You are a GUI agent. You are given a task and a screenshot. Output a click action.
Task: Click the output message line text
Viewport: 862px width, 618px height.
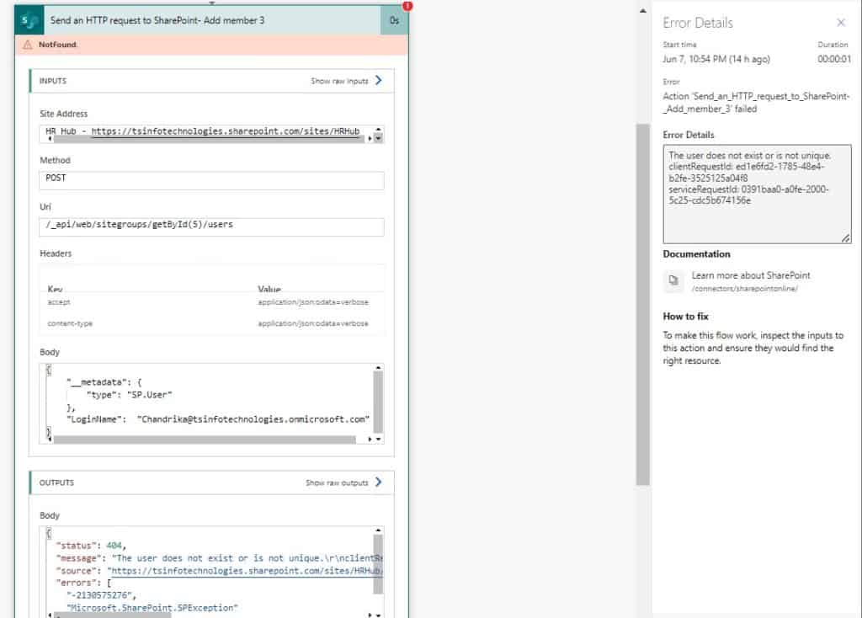click(x=219, y=558)
